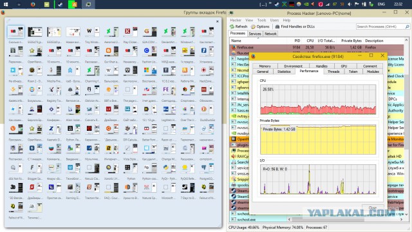Screen dimensions: 412x232
Task: Open Firefox from the taskbar
Action: pos(33,5)
